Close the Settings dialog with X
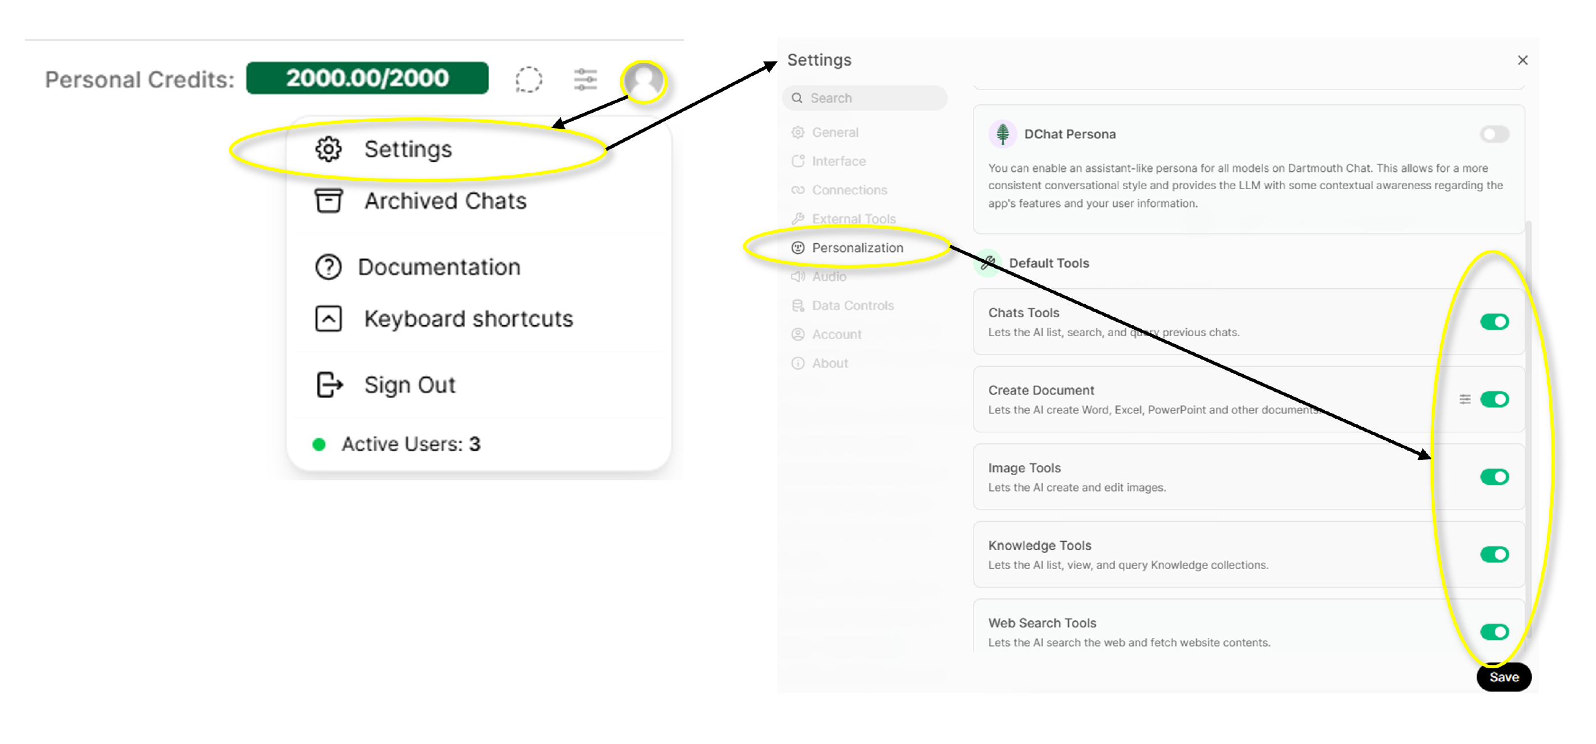 (1523, 60)
